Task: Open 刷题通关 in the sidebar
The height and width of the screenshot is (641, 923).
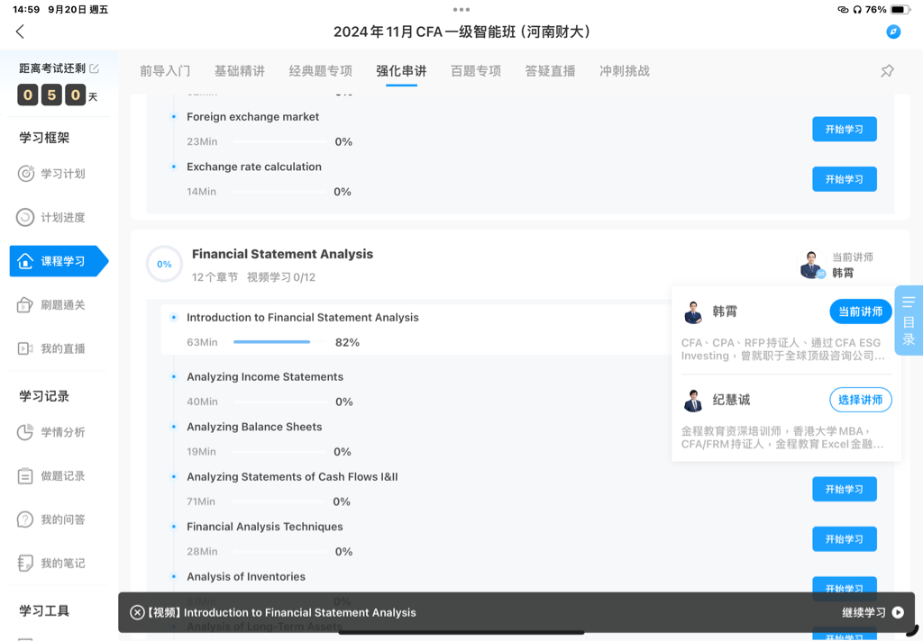Action: 51,305
